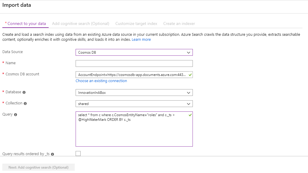Open the Learn more link
This screenshot has height=173, width=308.
coord(141,39)
